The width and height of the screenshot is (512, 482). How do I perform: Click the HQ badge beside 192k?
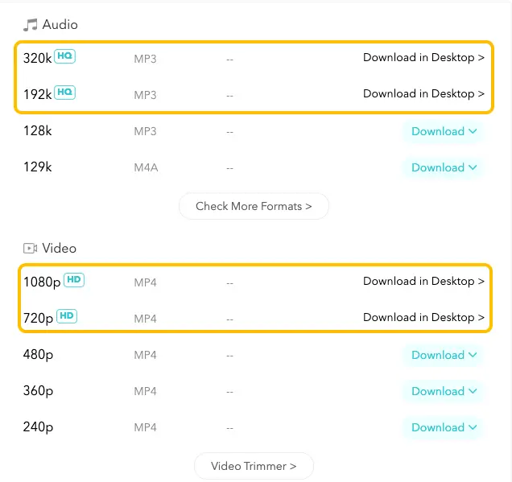coord(65,93)
